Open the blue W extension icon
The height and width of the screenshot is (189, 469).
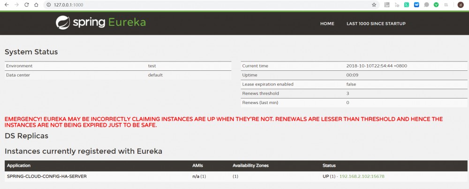[x=416, y=5]
